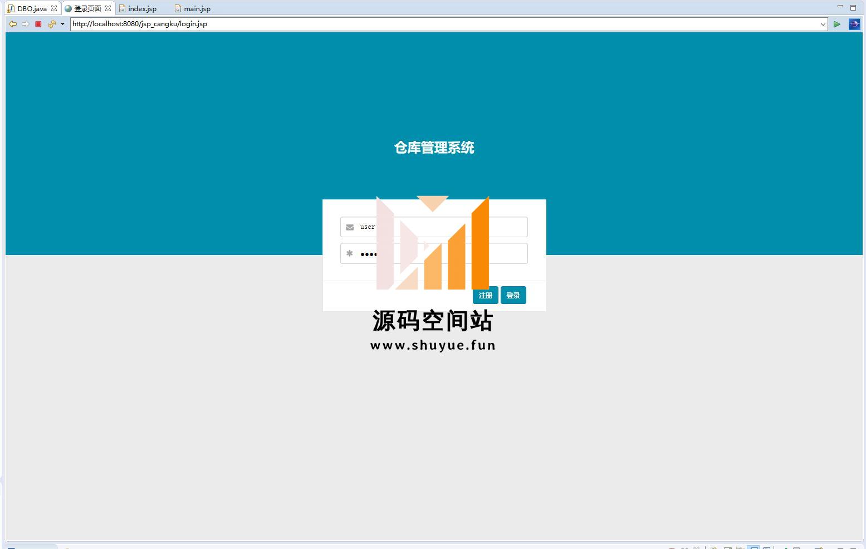The width and height of the screenshot is (866, 549).
Task: Click the envelope icon in username field
Action: [x=350, y=227]
